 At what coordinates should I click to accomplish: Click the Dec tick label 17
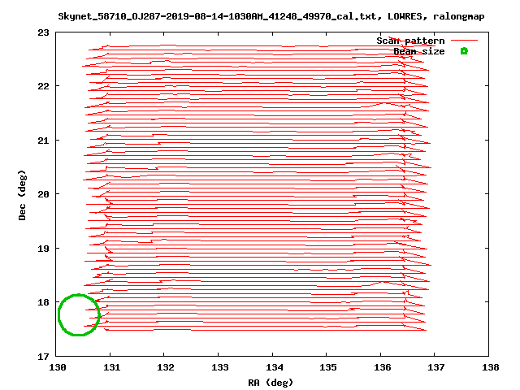43,357
